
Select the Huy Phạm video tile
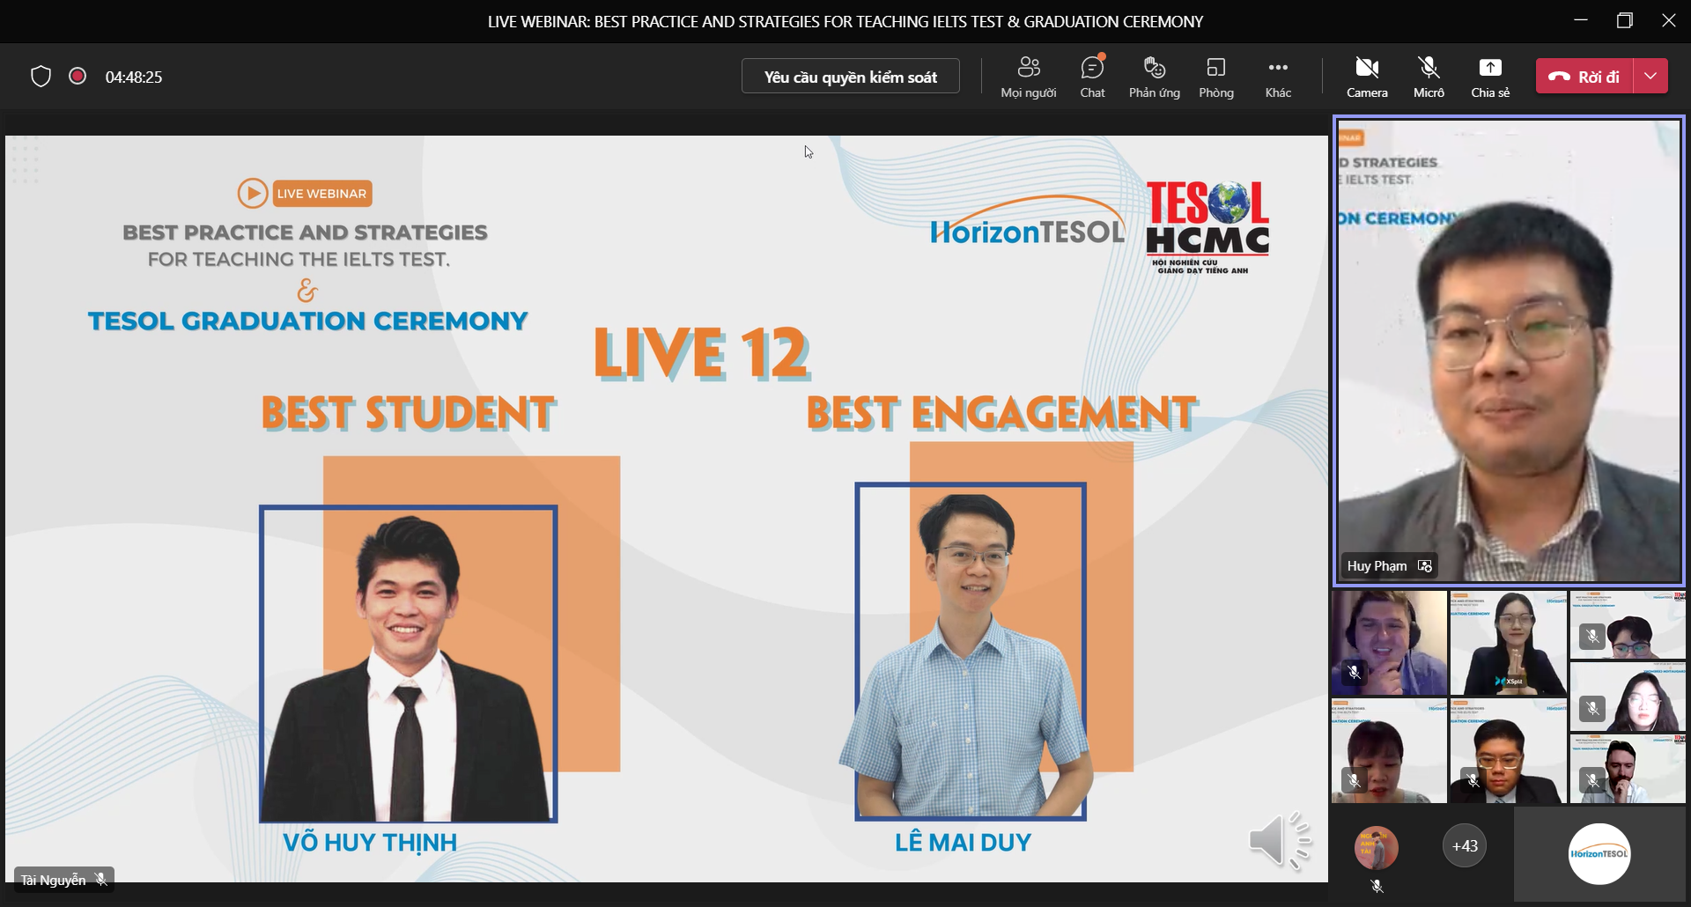(1509, 350)
